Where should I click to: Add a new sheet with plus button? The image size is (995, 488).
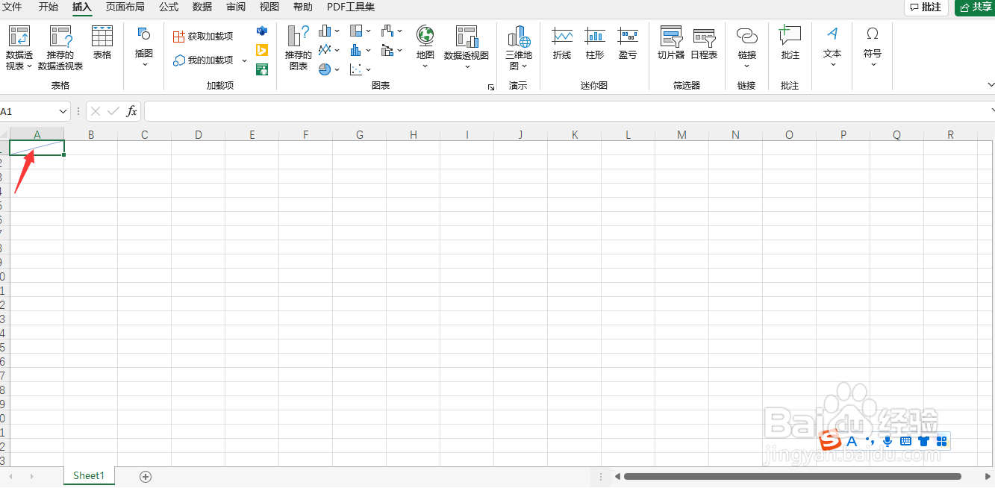(x=146, y=476)
